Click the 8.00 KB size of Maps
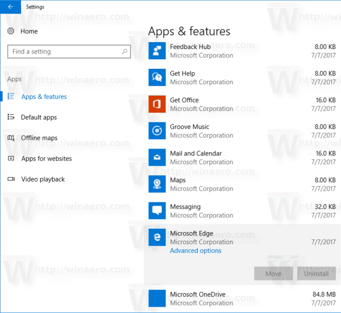 (x=325, y=180)
